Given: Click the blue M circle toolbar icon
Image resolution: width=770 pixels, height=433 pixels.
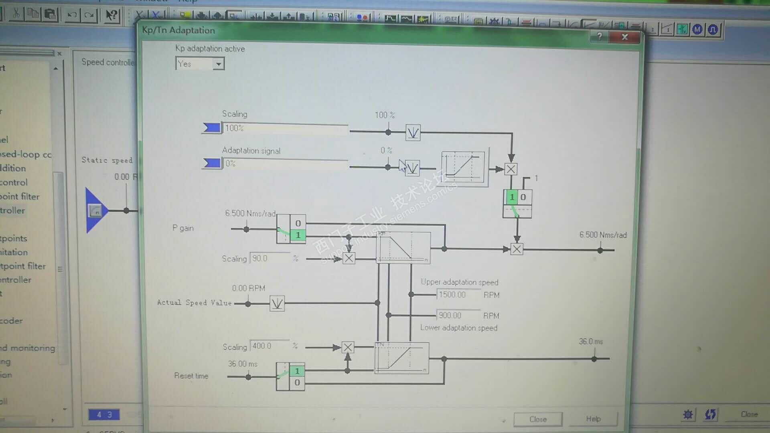Looking at the screenshot, I should pos(697,29).
